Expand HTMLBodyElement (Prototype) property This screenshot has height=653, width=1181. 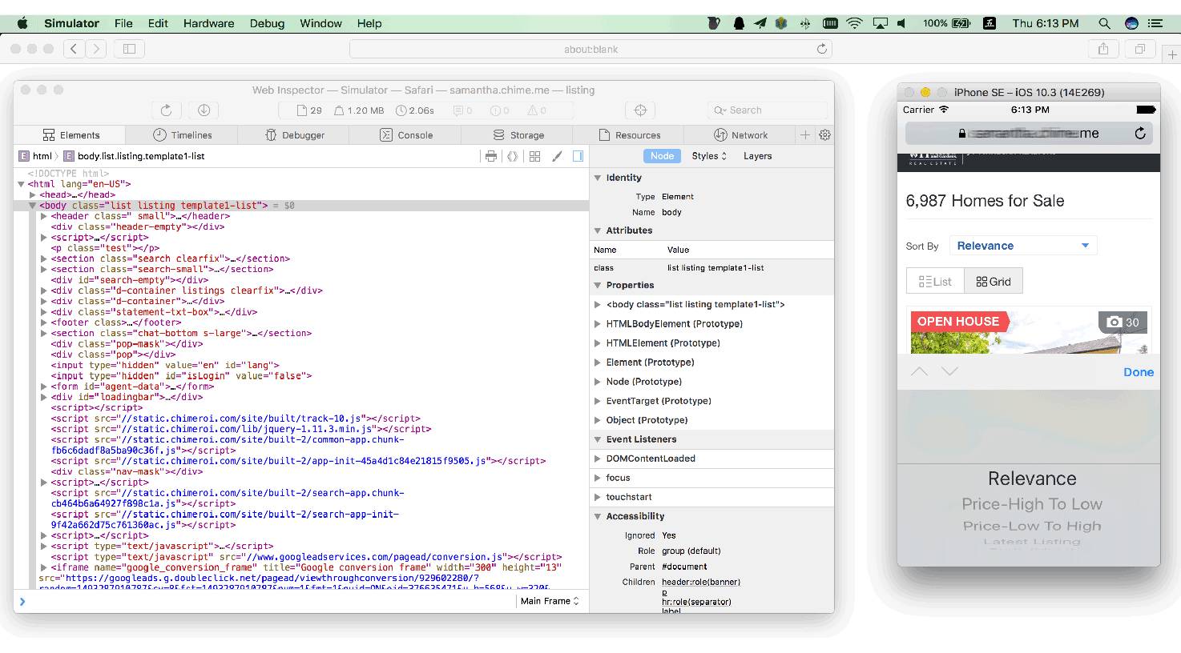tap(598, 324)
